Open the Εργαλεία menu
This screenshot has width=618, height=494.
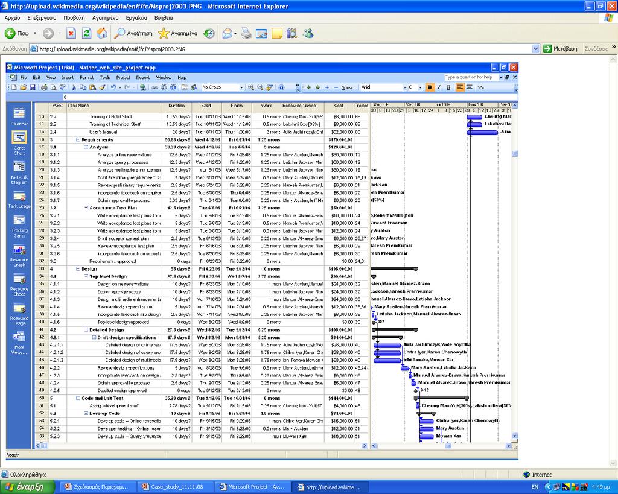(x=136, y=17)
